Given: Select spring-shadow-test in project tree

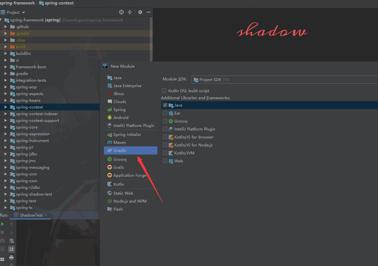Looking at the screenshot, I should [x=34, y=194].
